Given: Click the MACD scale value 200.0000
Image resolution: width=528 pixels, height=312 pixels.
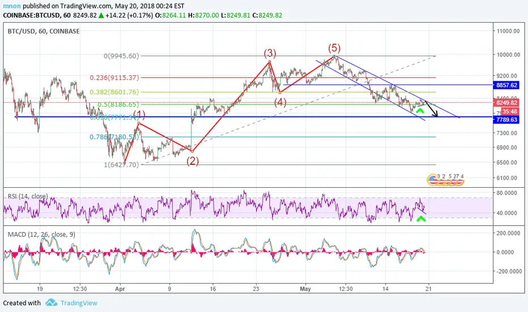Looking at the screenshot, I should [508, 233].
